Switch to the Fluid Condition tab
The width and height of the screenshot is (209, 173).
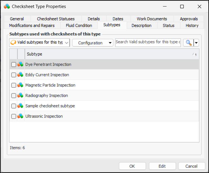(79, 25)
